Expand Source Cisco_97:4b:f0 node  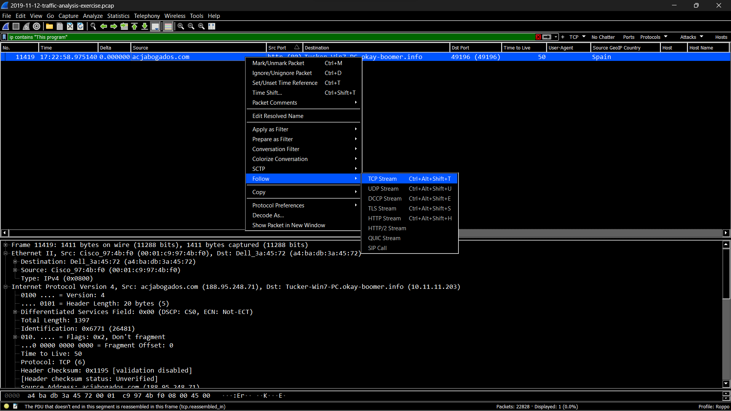click(x=15, y=270)
